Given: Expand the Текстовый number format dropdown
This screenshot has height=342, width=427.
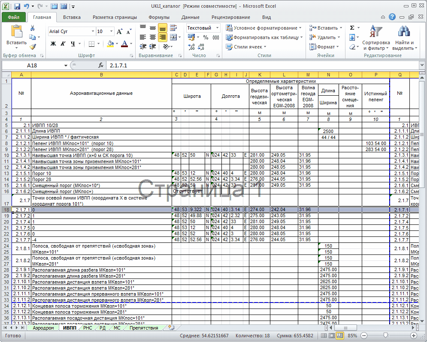Looking at the screenshot, I should coord(217,28).
